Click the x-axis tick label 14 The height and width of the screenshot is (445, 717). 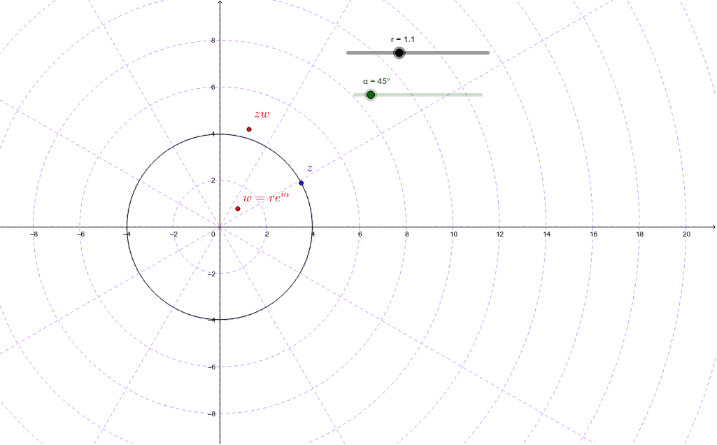pos(546,234)
